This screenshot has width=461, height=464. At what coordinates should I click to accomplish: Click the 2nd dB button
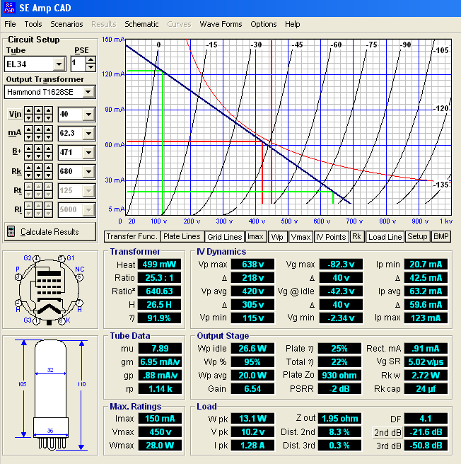[387, 432]
